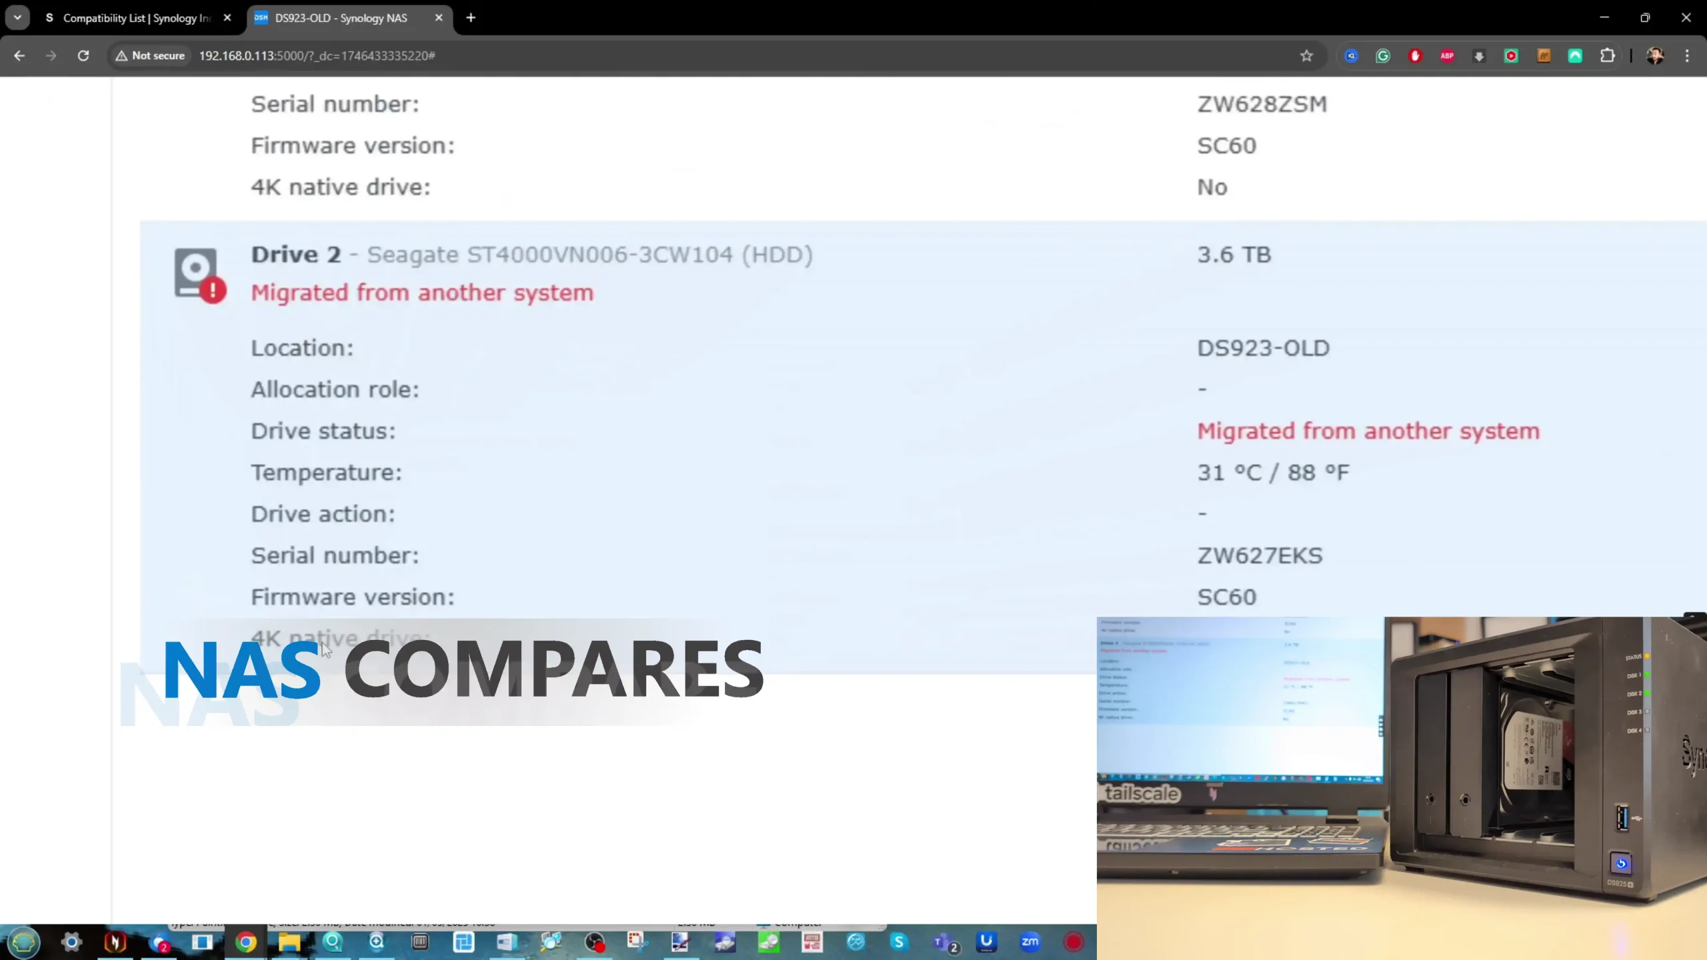
Task: Open Google Chrome in taskbar
Action: pyautogui.click(x=245, y=942)
